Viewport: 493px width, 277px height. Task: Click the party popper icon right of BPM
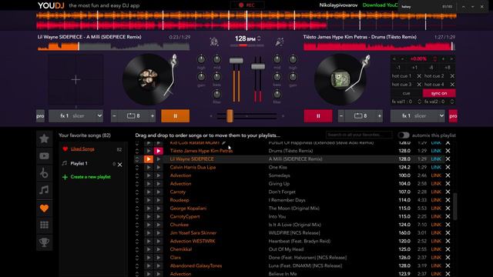click(279, 42)
